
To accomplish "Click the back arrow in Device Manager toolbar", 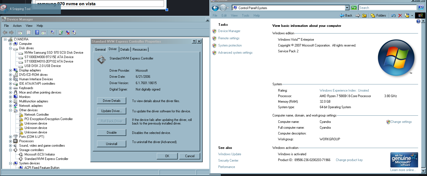I will tap(5, 32).
